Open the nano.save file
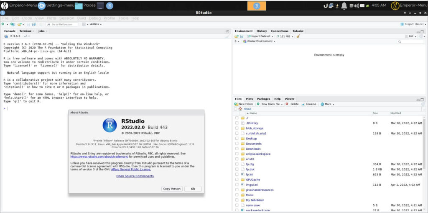Viewport: 428px width, 213px height. coord(252,205)
